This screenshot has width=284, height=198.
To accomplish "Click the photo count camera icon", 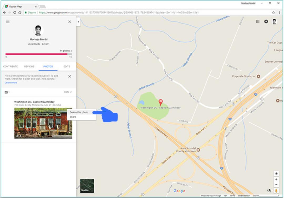I will click(6, 92).
